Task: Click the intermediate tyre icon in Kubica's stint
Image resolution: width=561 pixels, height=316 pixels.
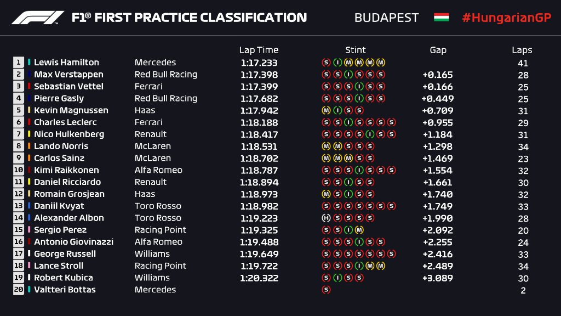Action: [x=337, y=278]
